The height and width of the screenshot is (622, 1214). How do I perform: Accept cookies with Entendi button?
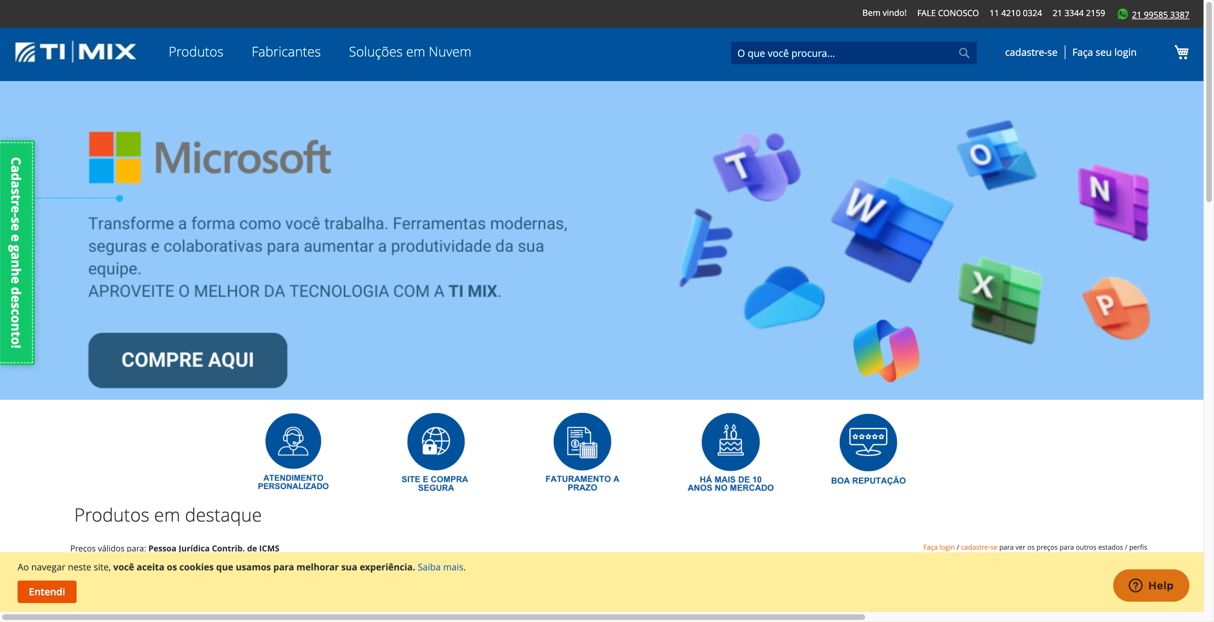(47, 591)
